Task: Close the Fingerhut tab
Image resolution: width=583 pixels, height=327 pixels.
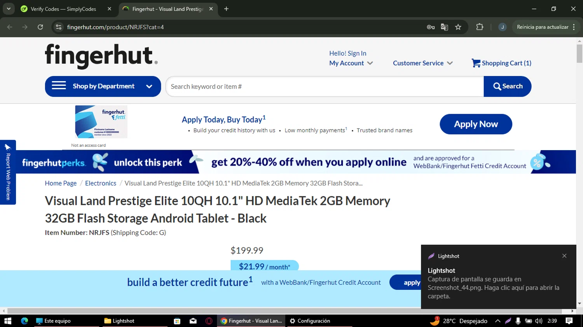Action: pos(211,9)
